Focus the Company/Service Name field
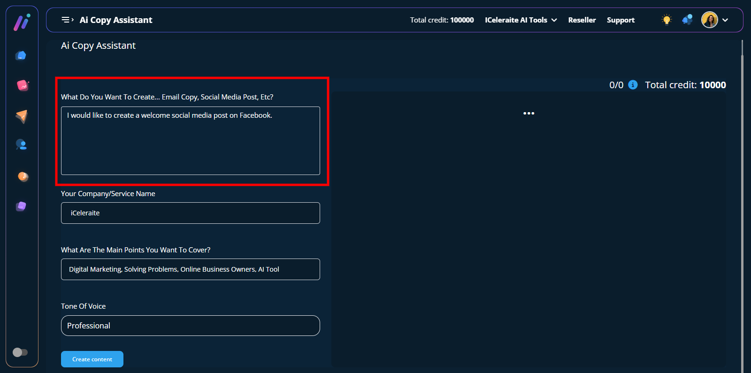The image size is (751, 373). [x=190, y=213]
